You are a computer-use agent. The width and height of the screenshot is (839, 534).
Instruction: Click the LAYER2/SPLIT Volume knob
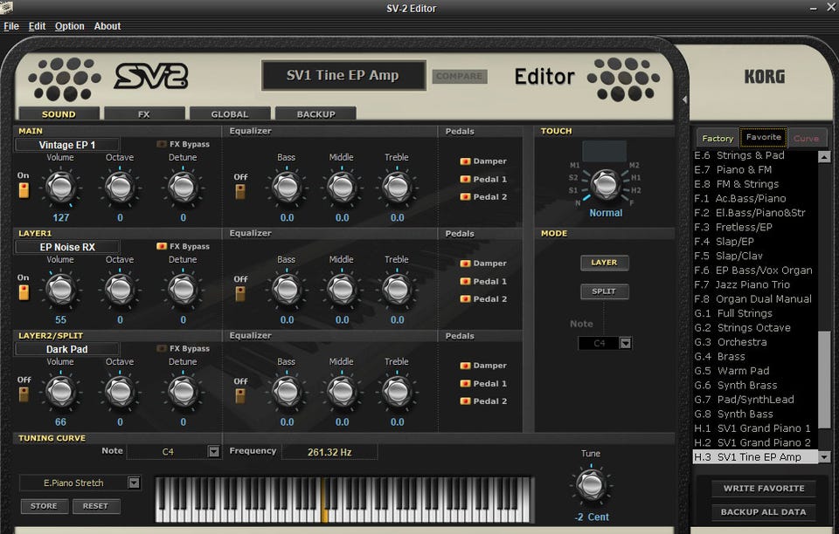pos(60,392)
